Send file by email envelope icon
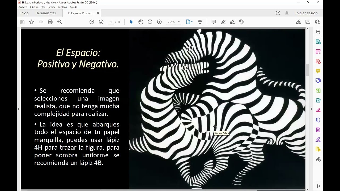The height and width of the screenshot is (191, 340). pos(308,22)
